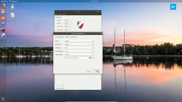The image size is (182, 102).
Task: Expand the Application dropdown showing 0 A.D.
Action: [79, 54]
